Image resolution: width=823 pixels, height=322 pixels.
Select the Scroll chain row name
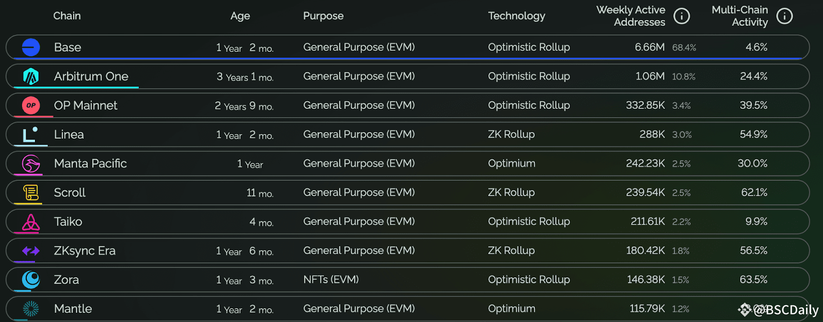tap(69, 193)
